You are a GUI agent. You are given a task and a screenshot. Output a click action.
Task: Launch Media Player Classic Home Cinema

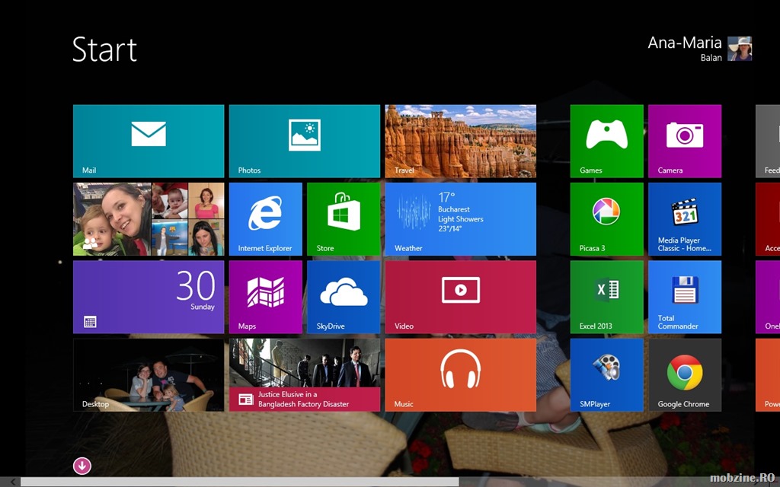tap(685, 219)
